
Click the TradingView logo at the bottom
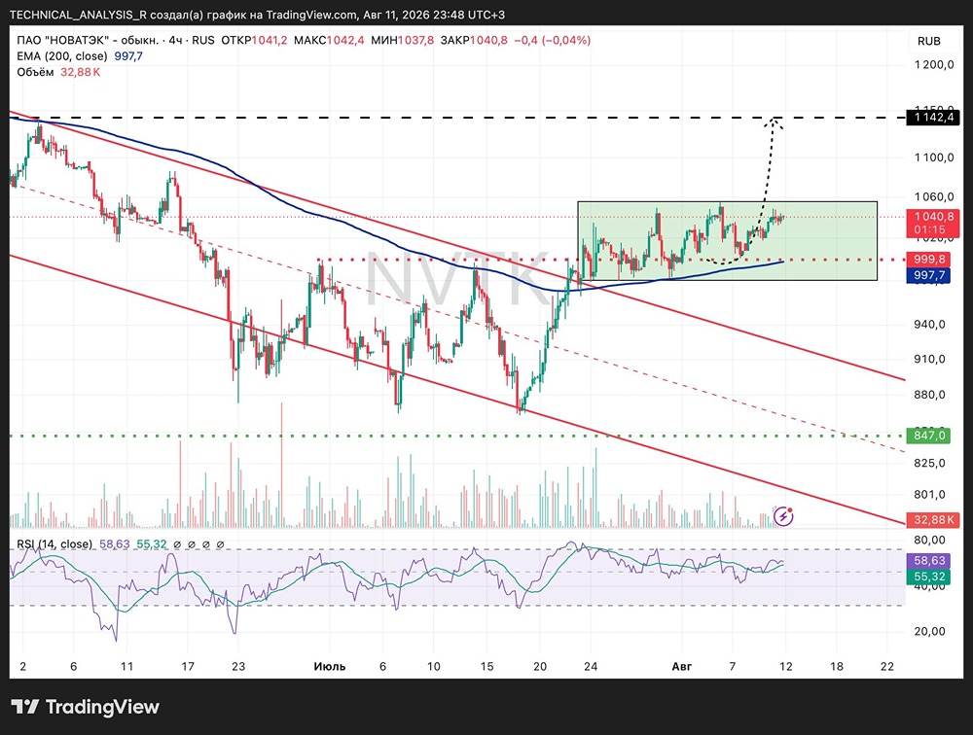pyautogui.click(x=85, y=707)
